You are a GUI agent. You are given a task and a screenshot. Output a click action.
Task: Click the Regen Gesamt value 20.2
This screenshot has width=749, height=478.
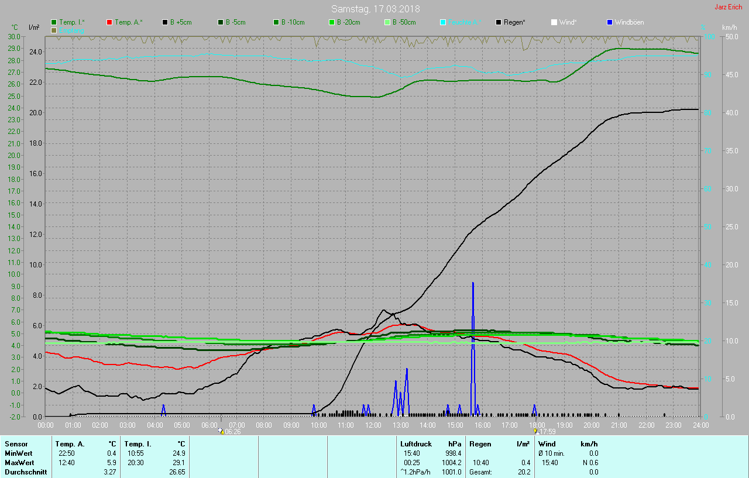pyautogui.click(x=524, y=472)
